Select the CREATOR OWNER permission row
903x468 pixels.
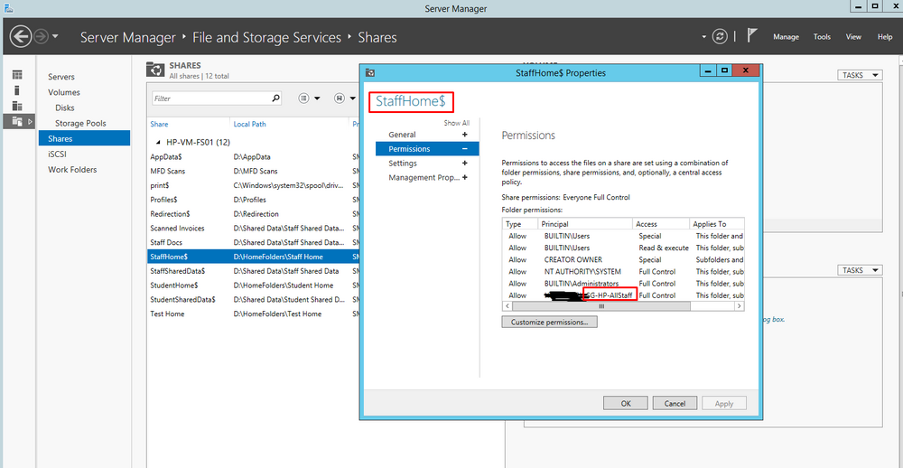click(623, 260)
